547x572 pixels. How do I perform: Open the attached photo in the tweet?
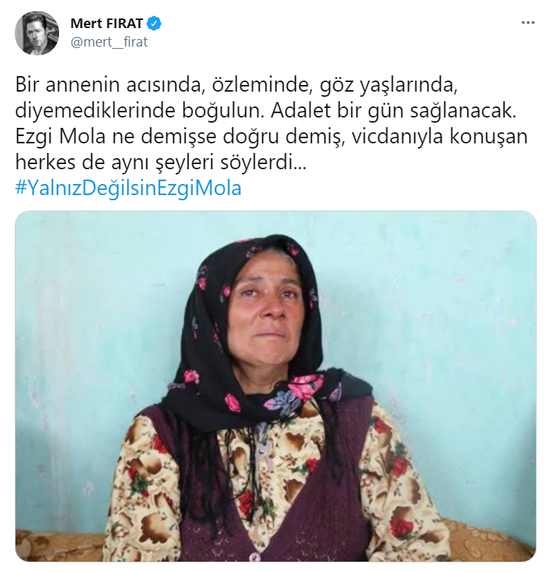point(275,387)
